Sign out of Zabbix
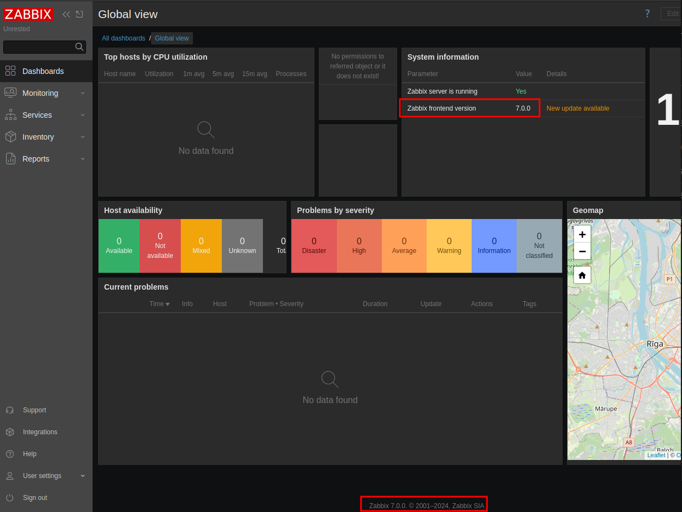The width and height of the screenshot is (682, 512). pos(35,498)
